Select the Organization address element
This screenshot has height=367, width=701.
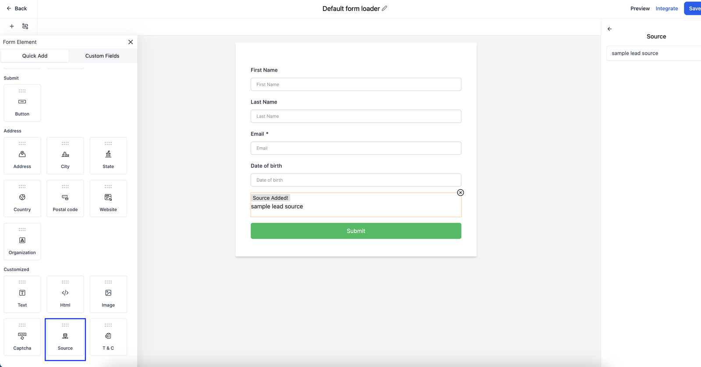[22, 241]
